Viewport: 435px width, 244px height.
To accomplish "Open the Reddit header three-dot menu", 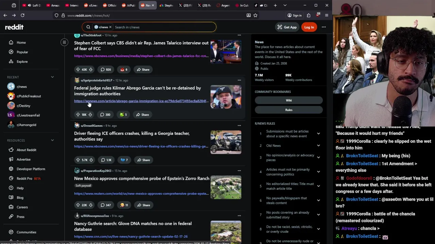I will (324, 27).
